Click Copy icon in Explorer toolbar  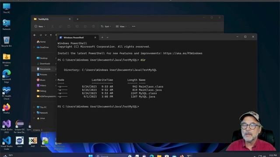(61, 27)
